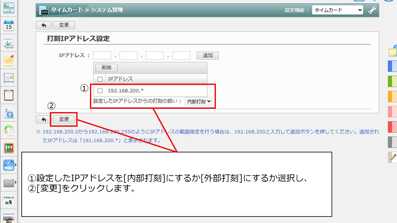
Task: Open the green circular arrow sidebar icon
Action: 9,130
